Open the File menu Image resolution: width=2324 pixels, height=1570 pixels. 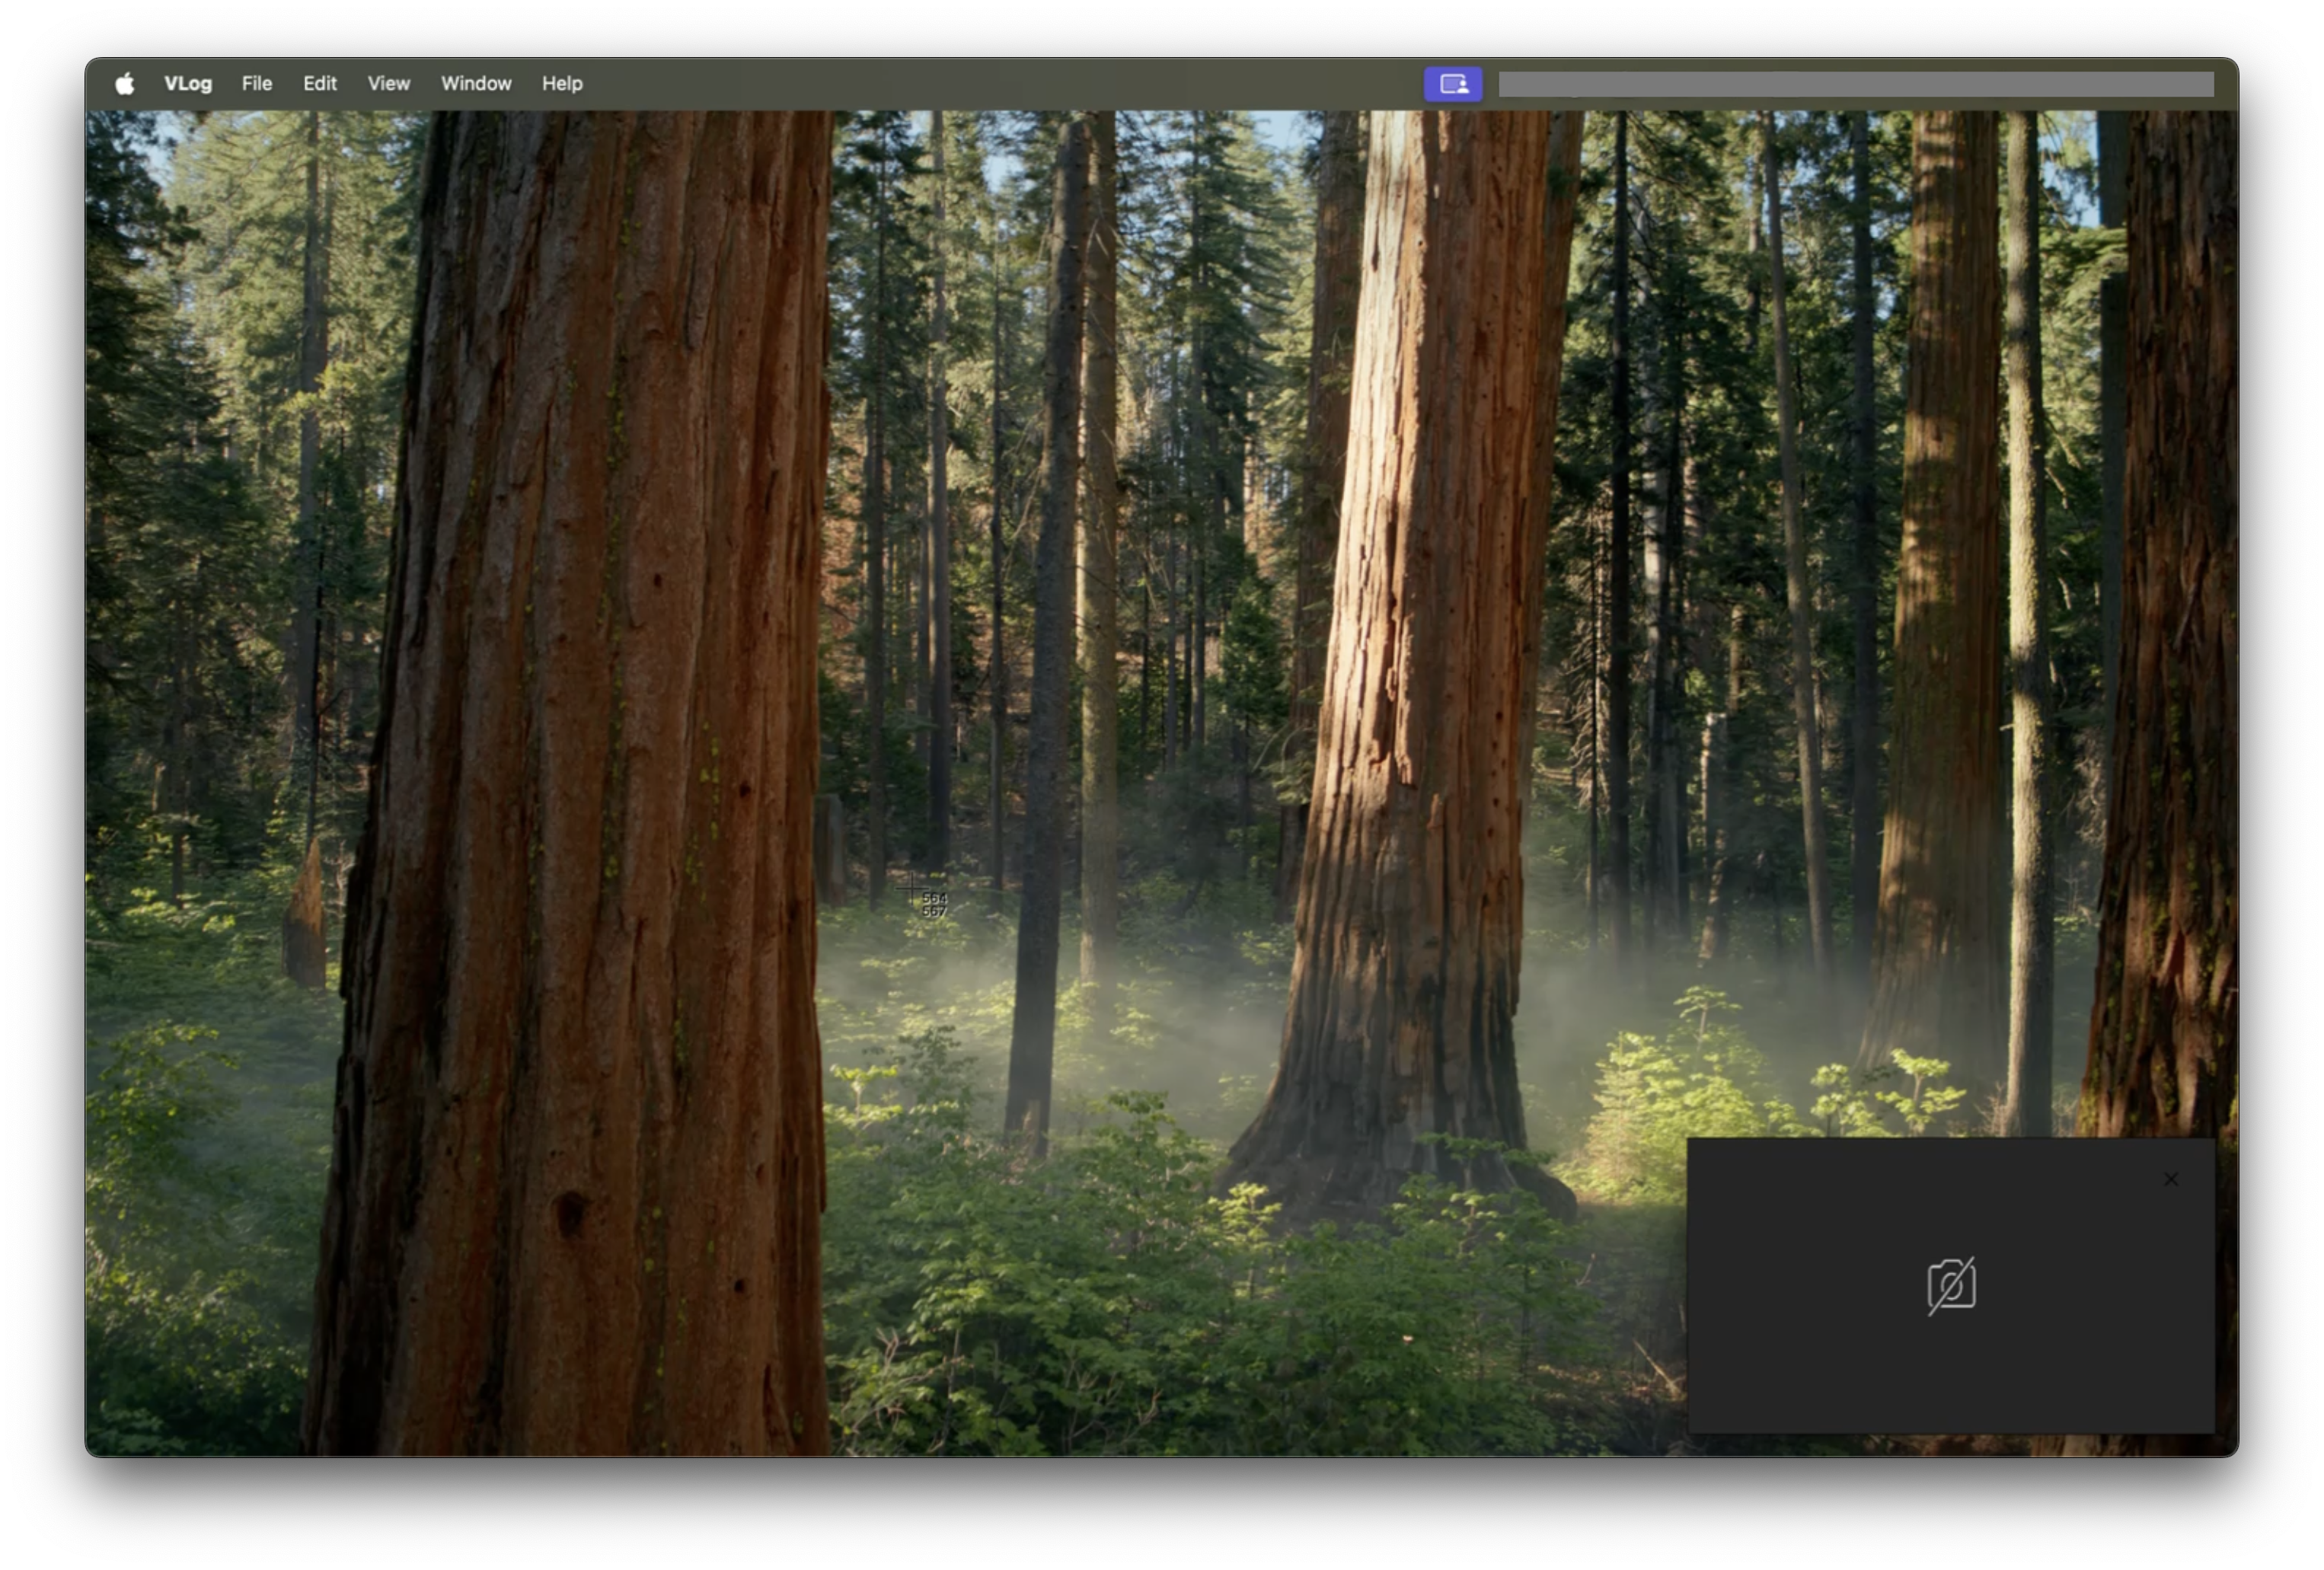point(257,84)
